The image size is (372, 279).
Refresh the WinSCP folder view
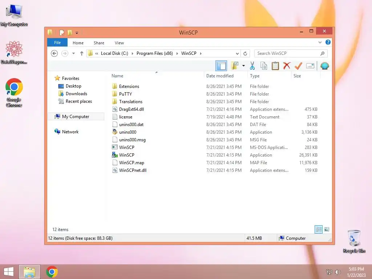(x=245, y=53)
